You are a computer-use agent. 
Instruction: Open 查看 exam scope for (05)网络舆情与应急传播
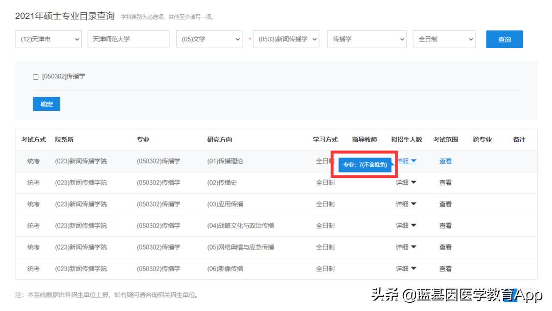pyautogui.click(x=445, y=247)
